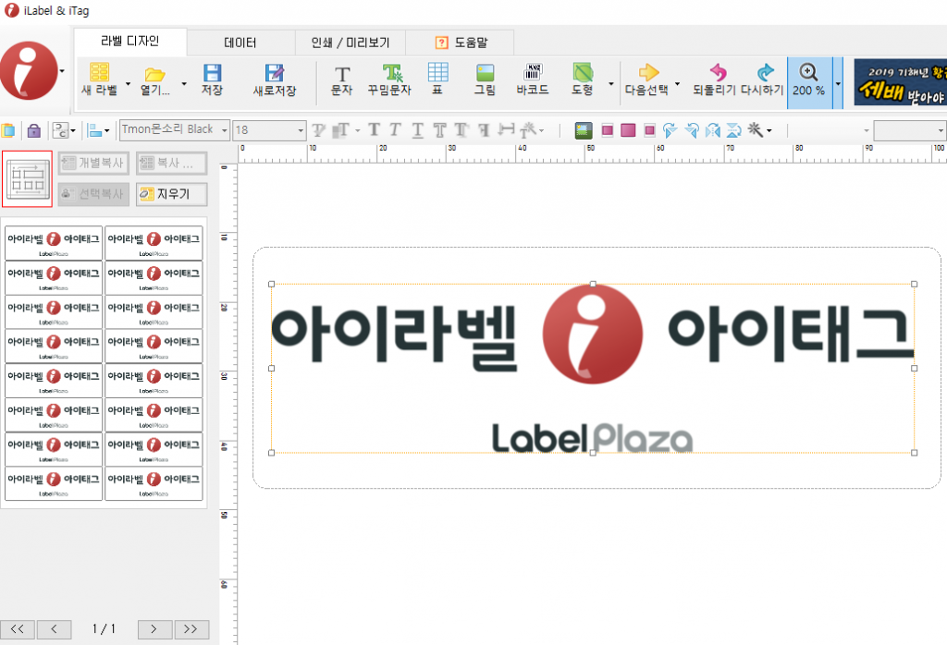Toggle underline text formatting

[417, 130]
